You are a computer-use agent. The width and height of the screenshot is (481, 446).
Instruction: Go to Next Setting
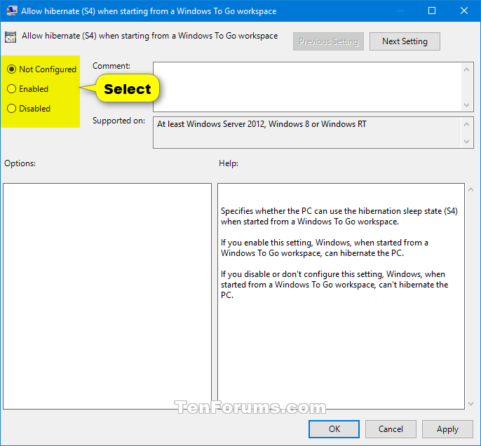coord(405,41)
